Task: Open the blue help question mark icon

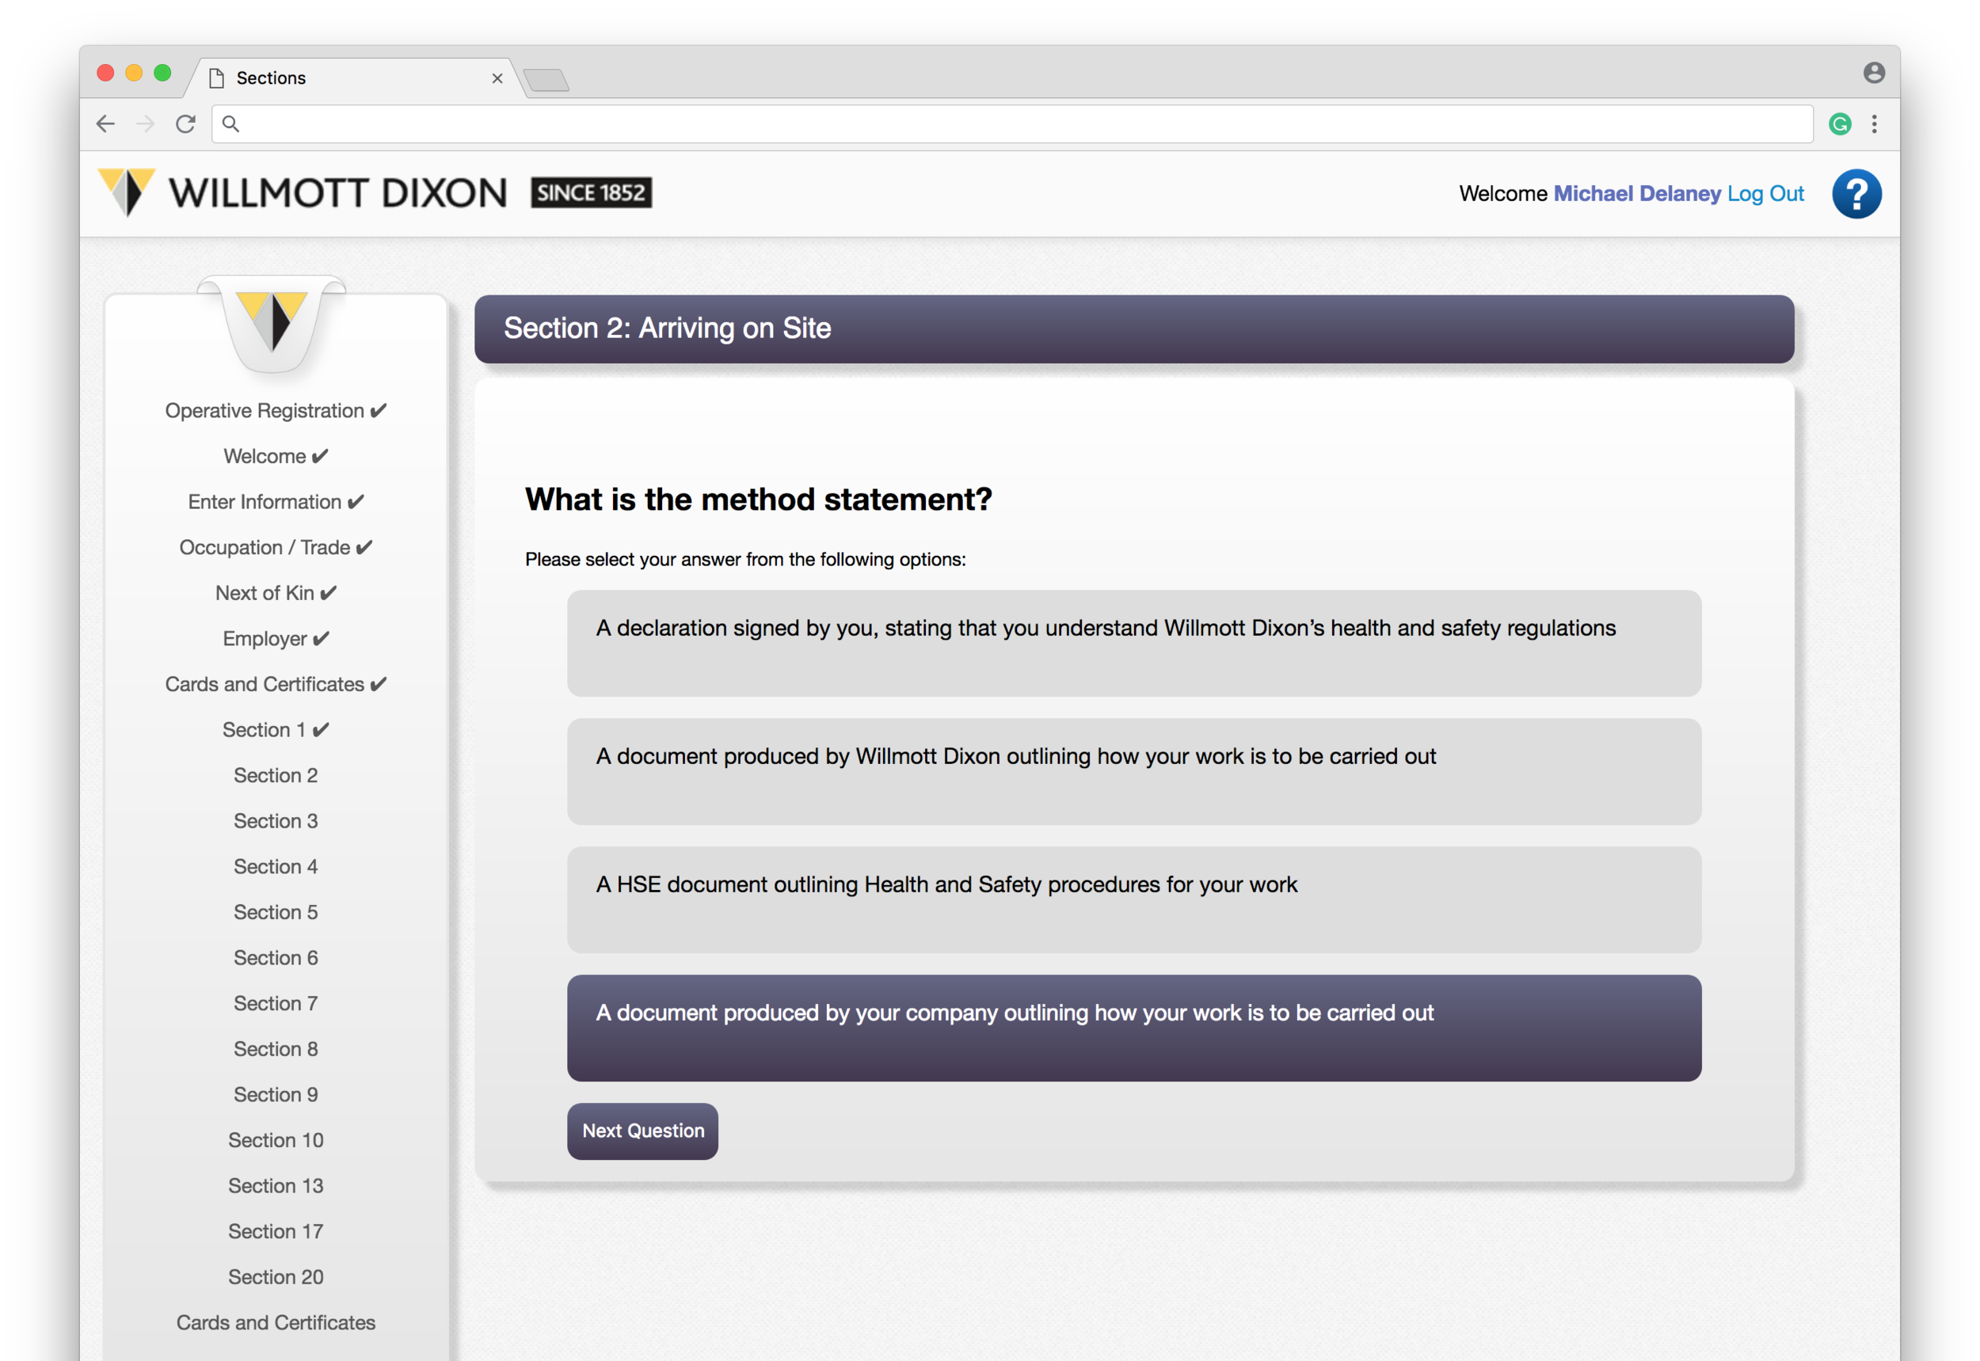Action: [1856, 195]
